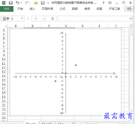This screenshot has width=135, height=124.
Task: Select column I header
Action: 99,26
